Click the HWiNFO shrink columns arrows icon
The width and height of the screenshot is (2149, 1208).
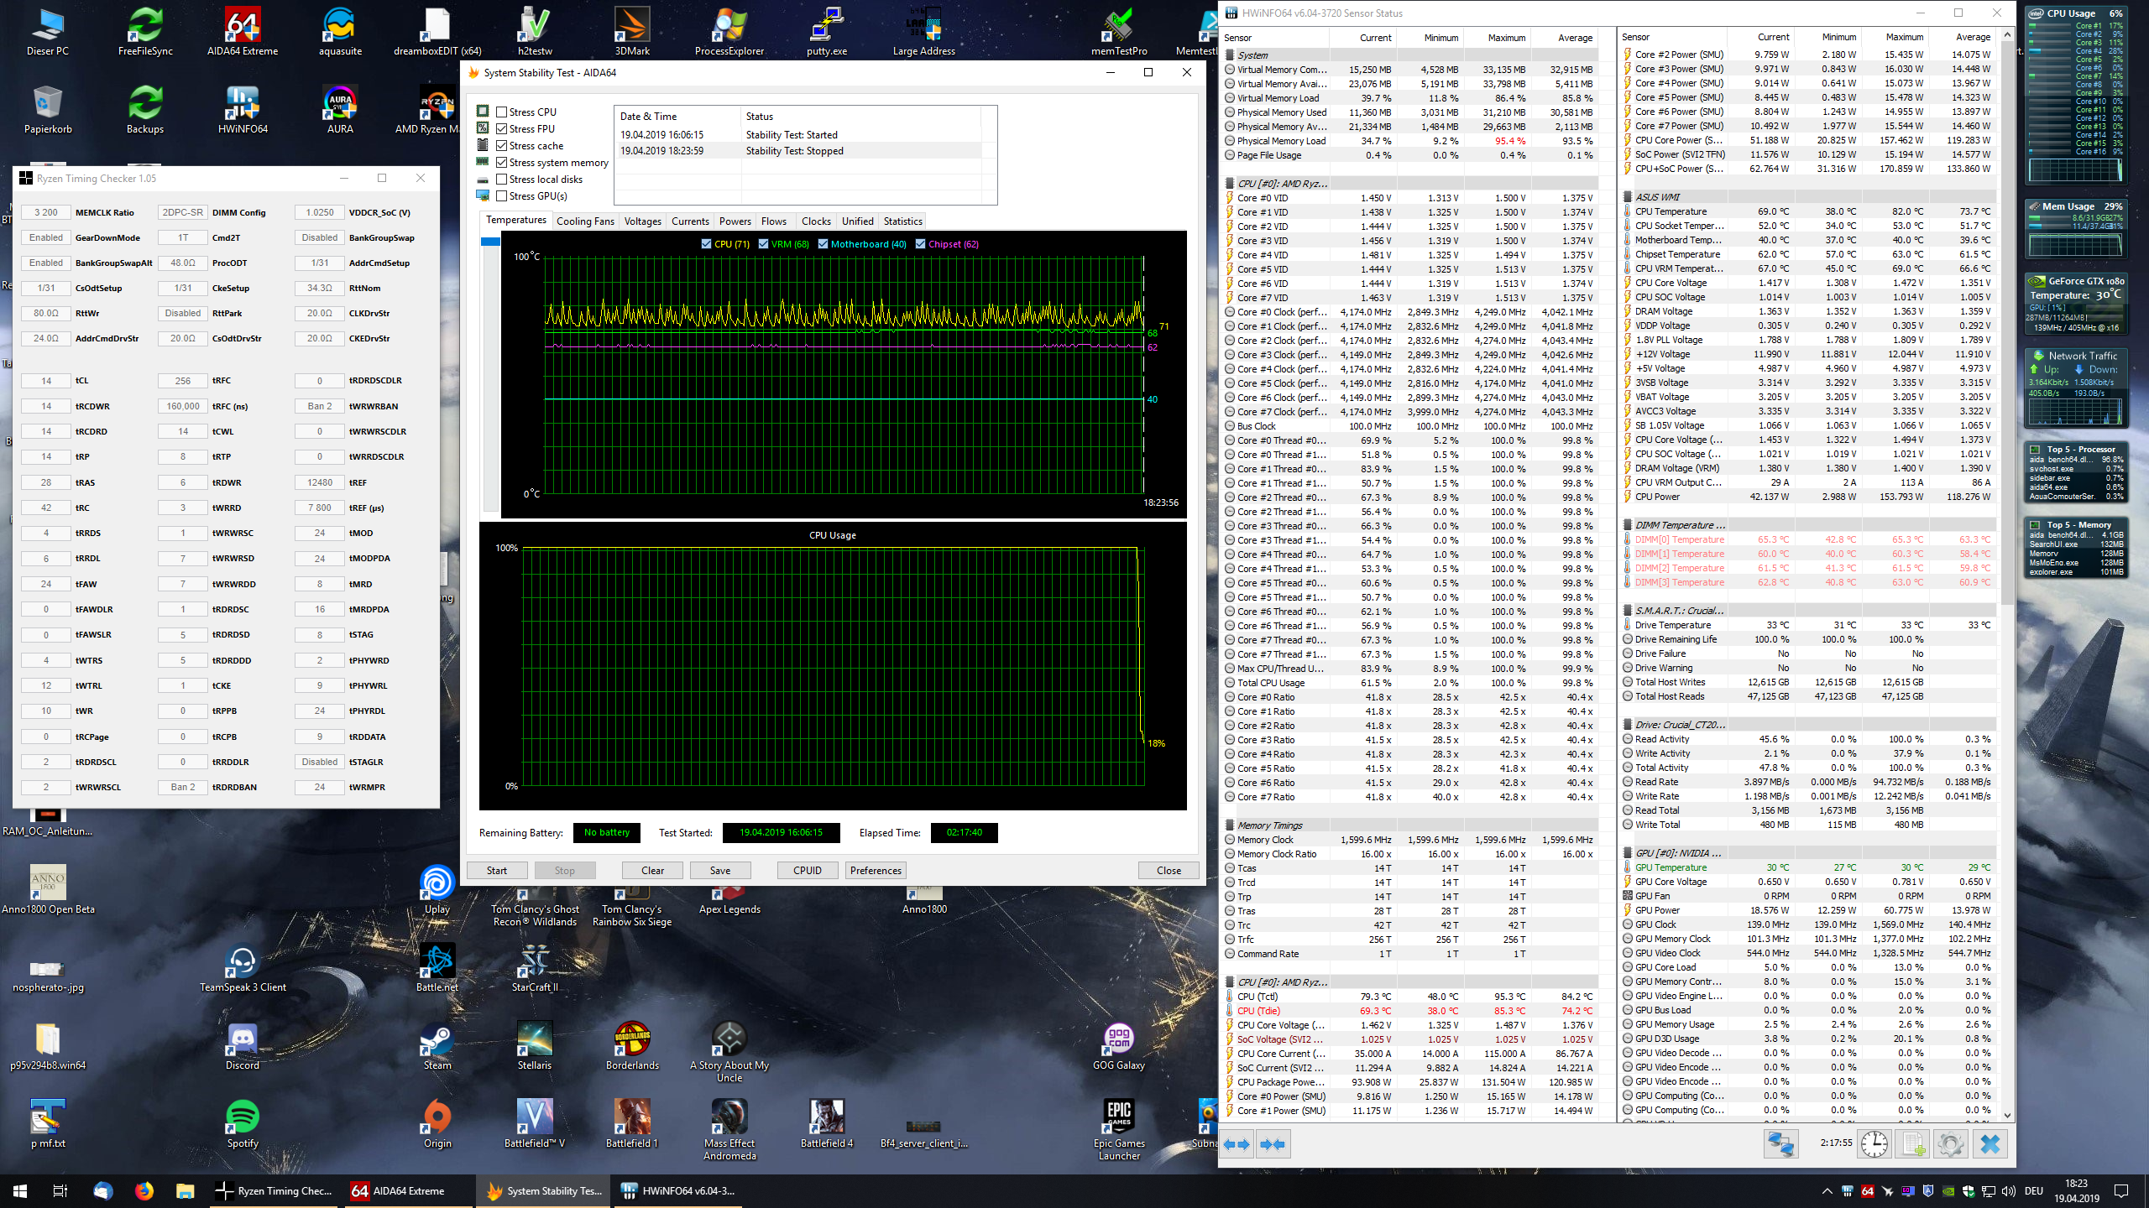pos(1273,1144)
